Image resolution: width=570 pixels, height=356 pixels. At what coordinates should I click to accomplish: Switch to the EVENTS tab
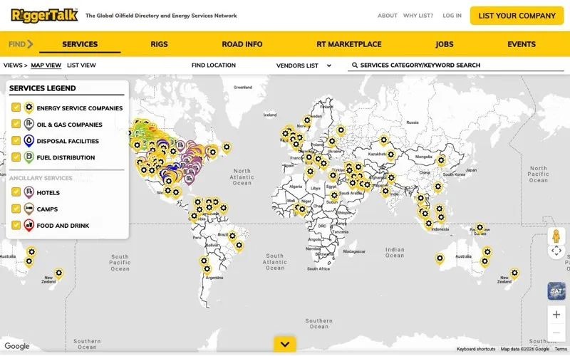pos(522,44)
